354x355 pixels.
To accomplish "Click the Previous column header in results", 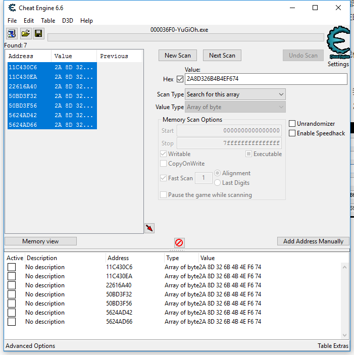I will pyautogui.click(x=120, y=56).
